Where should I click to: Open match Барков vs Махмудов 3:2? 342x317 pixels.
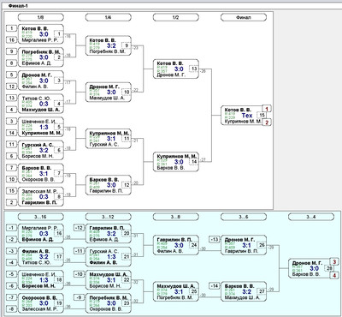(x=244, y=291)
